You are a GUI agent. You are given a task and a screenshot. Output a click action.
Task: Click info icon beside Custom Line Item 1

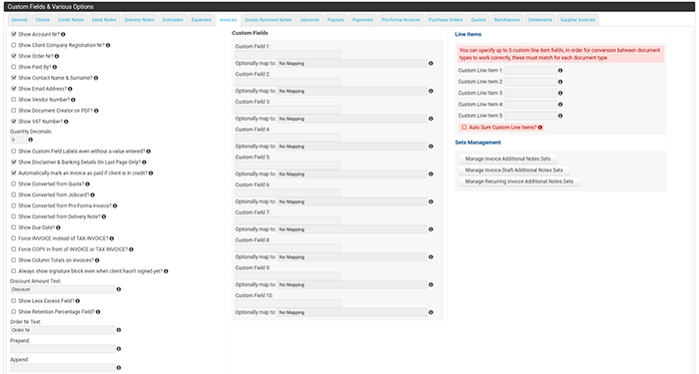coord(560,71)
